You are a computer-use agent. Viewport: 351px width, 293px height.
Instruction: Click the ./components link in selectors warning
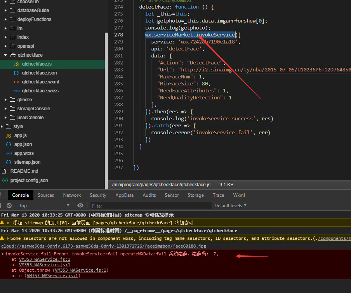click(334, 238)
